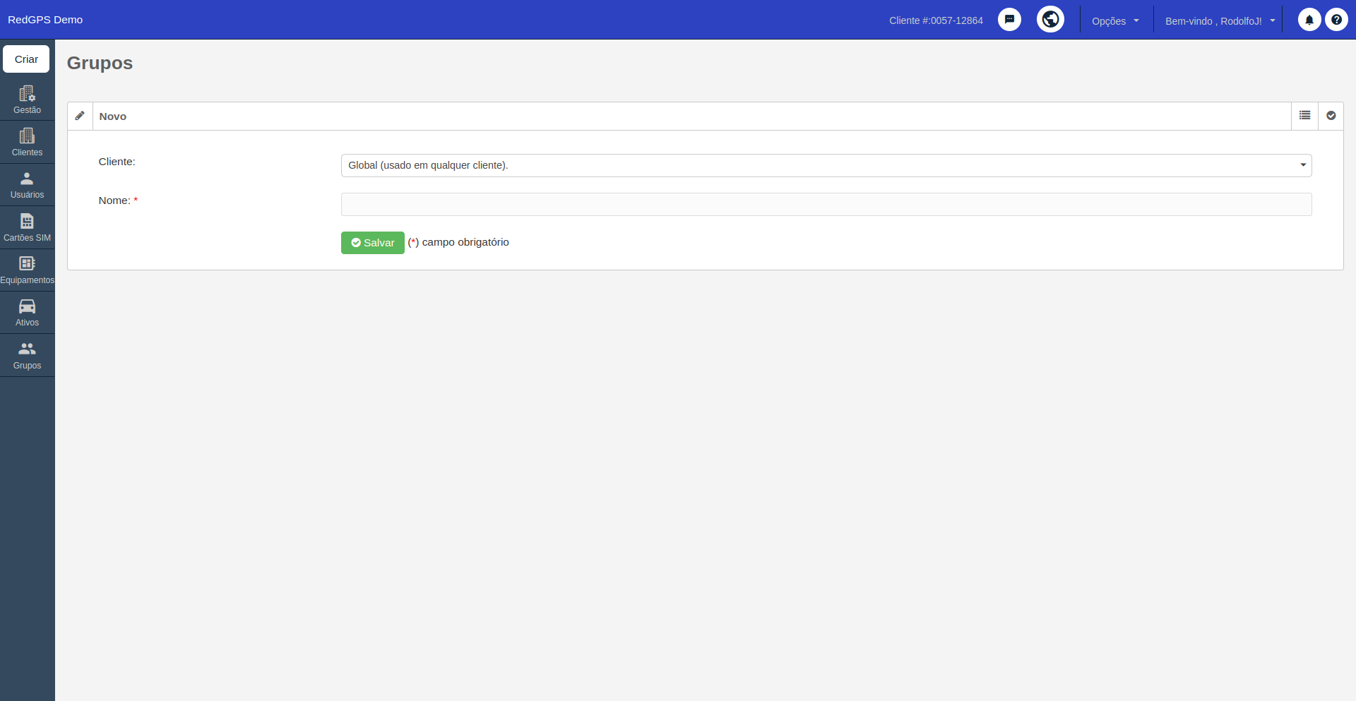The width and height of the screenshot is (1356, 701).
Task: Open Usuários section in sidebar
Action: 27,185
